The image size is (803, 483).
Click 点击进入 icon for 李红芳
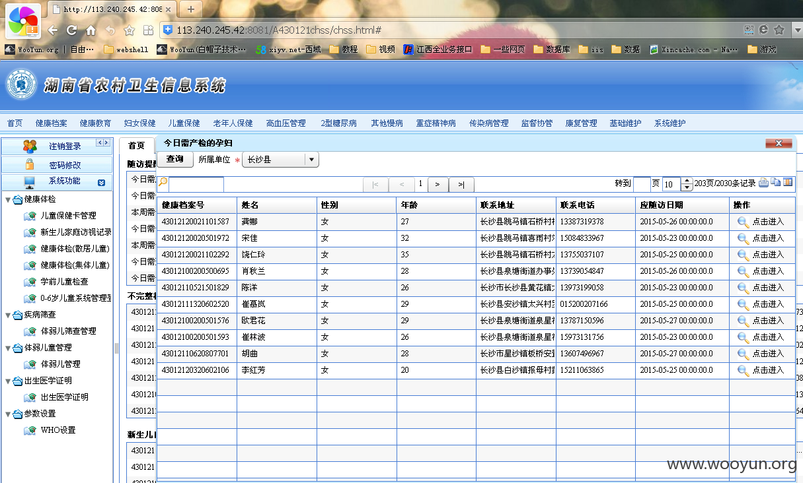pyautogui.click(x=744, y=371)
